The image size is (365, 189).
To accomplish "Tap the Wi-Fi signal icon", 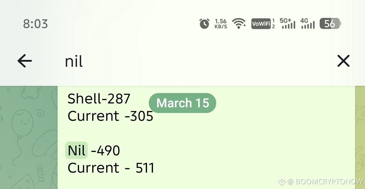I will (239, 24).
